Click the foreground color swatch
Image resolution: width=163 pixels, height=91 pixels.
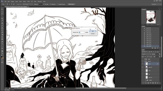2,57
